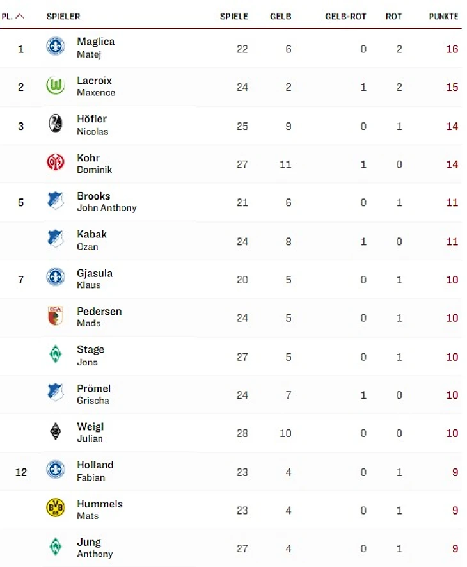Click the Mönchengladbach logo beside Weigl

(56, 431)
